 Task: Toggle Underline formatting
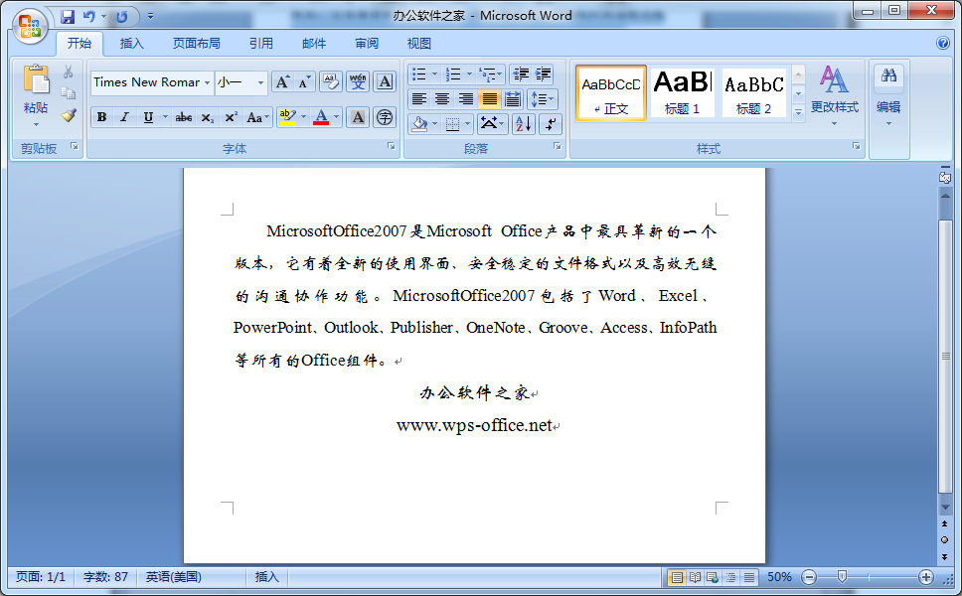point(148,117)
